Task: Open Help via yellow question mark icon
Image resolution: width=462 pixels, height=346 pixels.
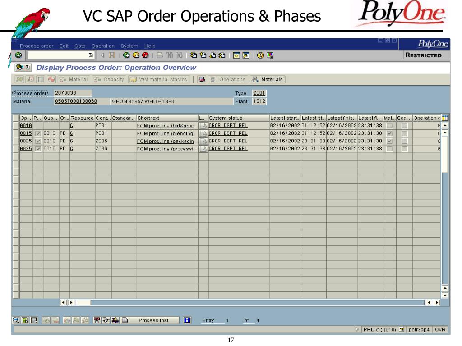Action: pos(260,55)
